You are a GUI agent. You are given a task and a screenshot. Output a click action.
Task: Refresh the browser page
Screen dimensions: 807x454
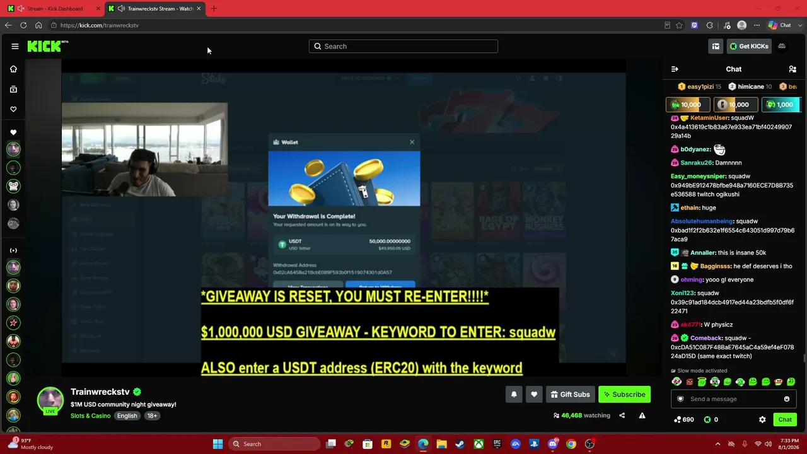coord(23,25)
